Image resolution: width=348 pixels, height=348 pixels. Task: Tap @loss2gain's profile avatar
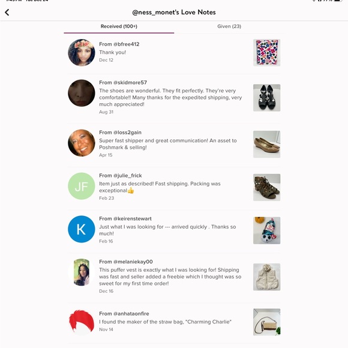[82, 143]
